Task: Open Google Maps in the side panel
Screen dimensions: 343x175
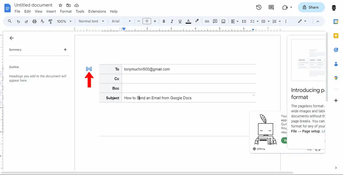Action: (336, 78)
